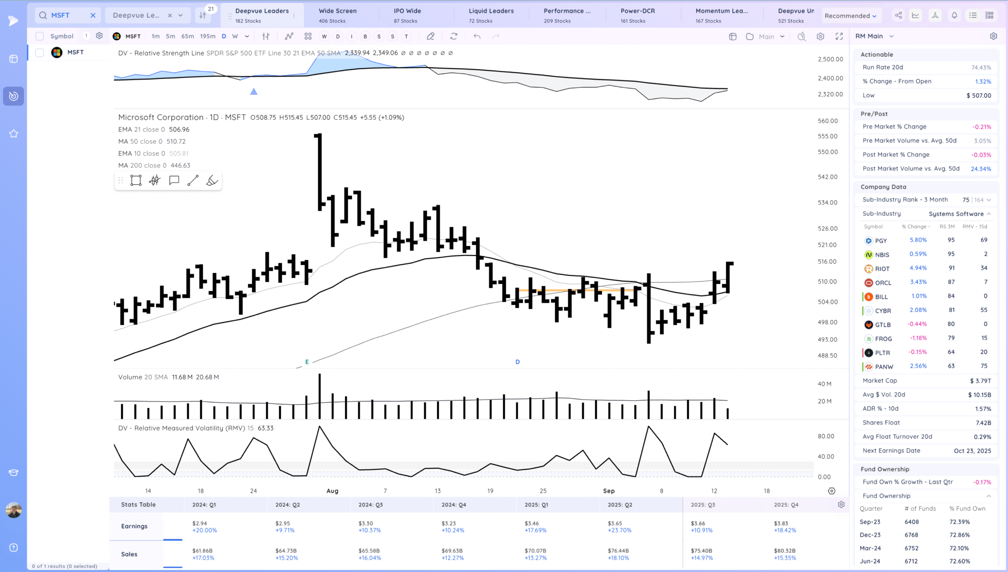This screenshot has height=572, width=1008.
Task: Clear the MSFT search with X
Action: tap(93, 15)
